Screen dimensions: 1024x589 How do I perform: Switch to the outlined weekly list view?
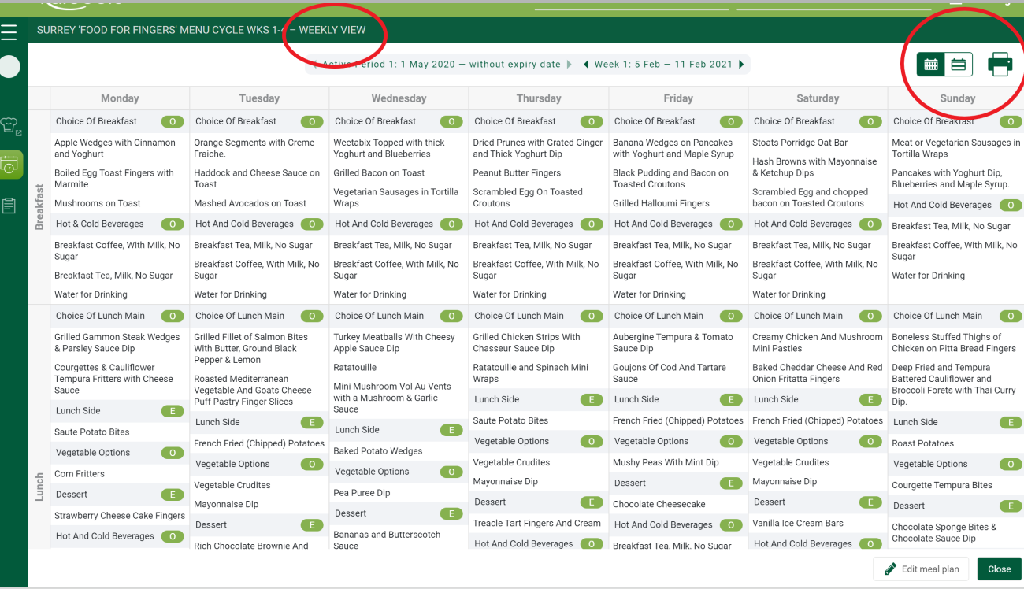(x=959, y=65)
